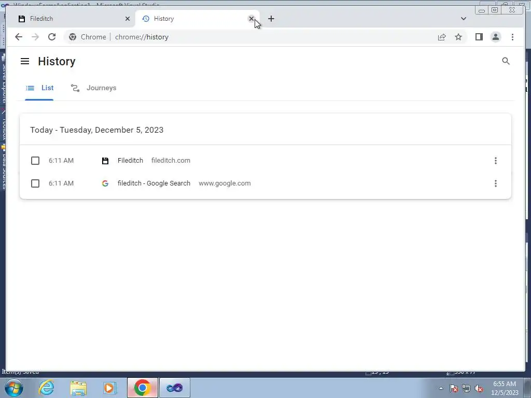Switch to the Journeys view tab

pos(93,88)
